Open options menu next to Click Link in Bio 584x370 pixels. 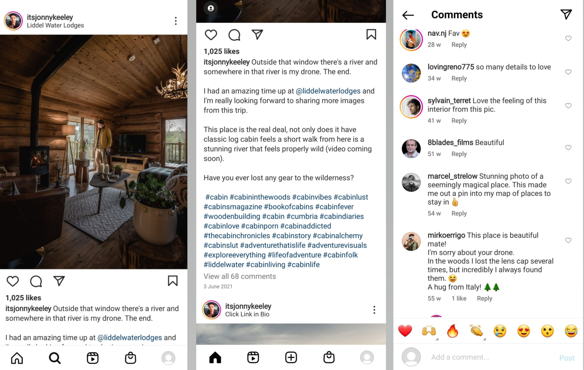(374, 310)
